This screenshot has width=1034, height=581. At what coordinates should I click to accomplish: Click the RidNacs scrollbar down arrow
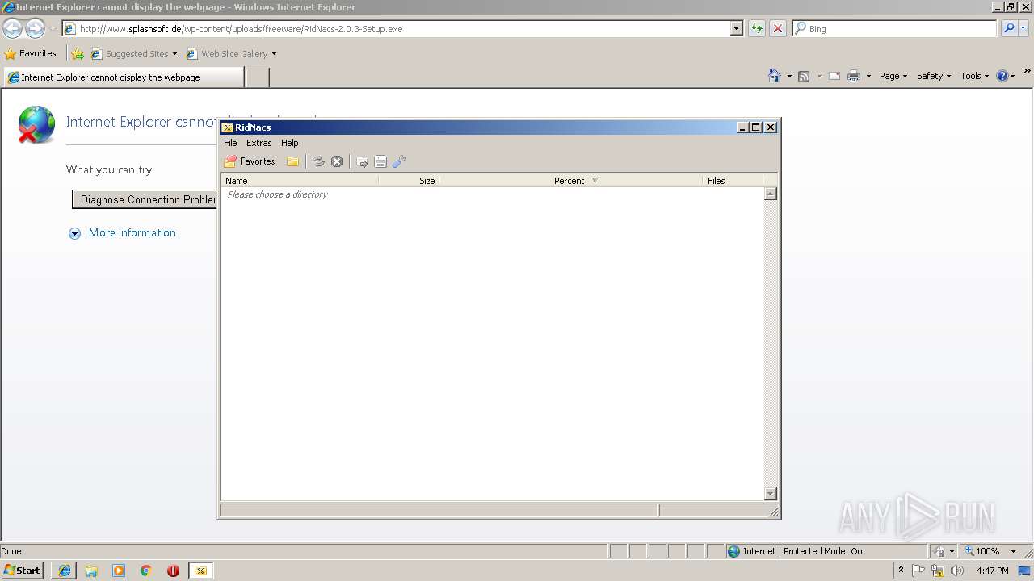tap(770, 494)
